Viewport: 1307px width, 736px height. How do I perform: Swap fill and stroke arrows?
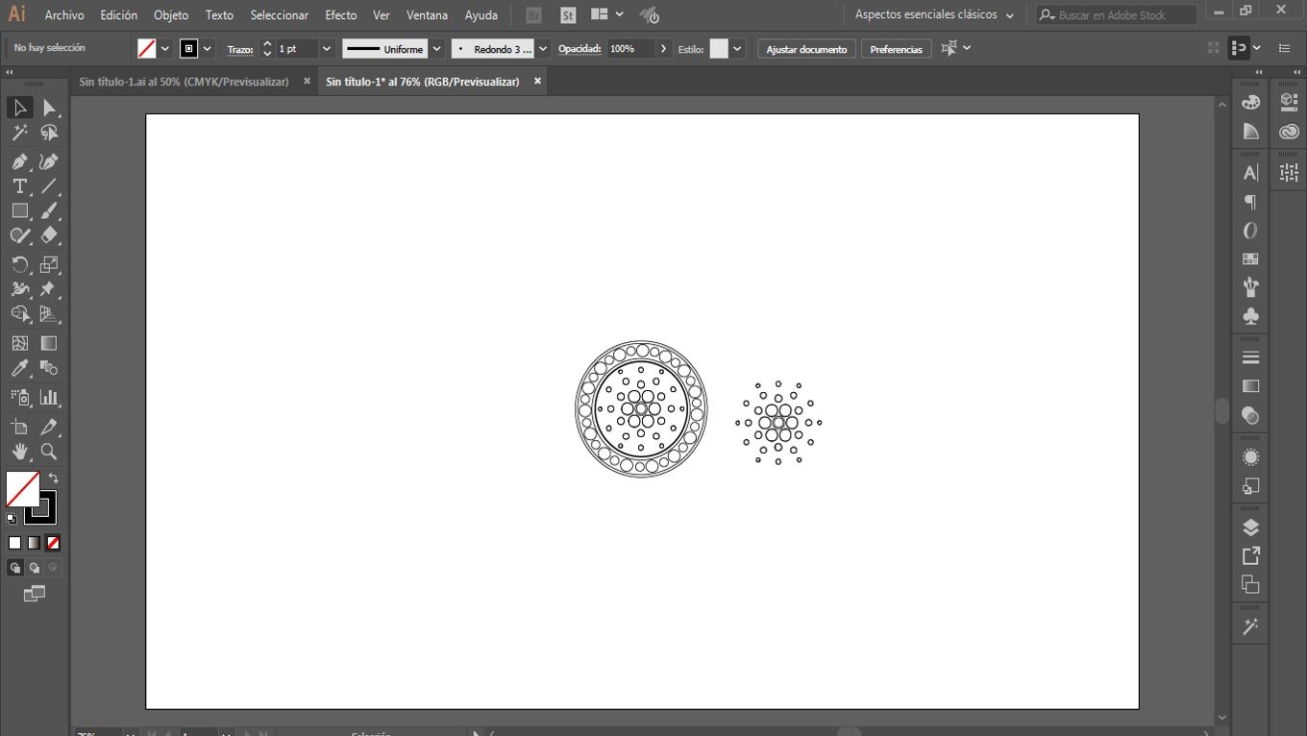click(54, 478)
